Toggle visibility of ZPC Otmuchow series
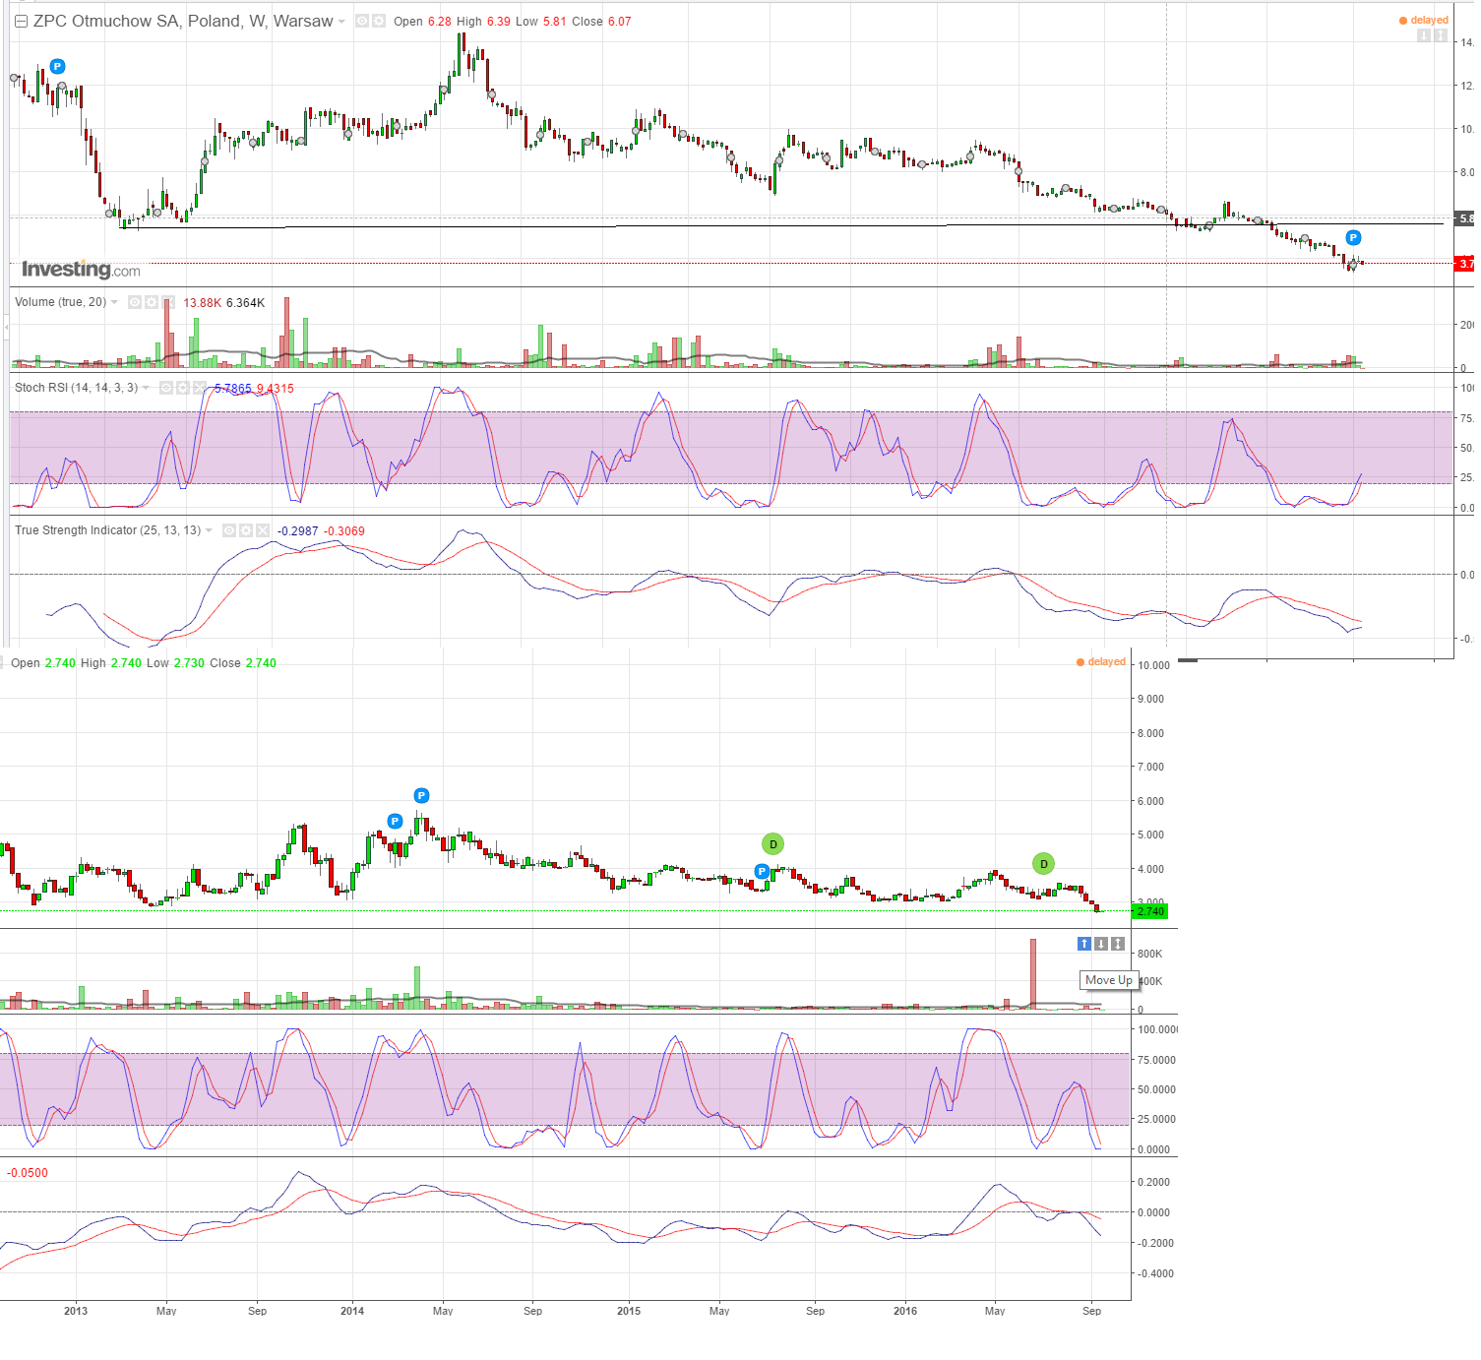The height and width of the screenshot is (1360, 1481). click(x=362, y=21)
